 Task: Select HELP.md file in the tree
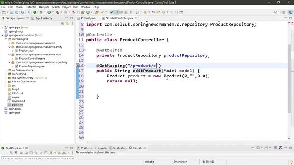coord(17,93)
